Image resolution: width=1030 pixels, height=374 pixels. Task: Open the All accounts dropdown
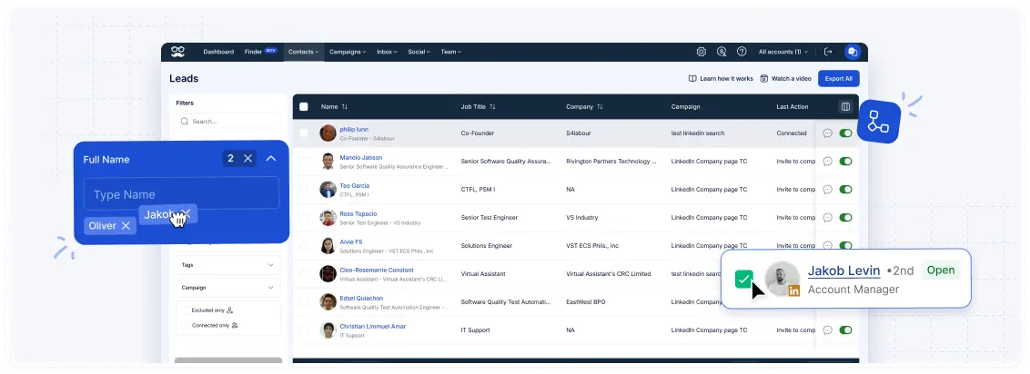[x=783, y=52]
